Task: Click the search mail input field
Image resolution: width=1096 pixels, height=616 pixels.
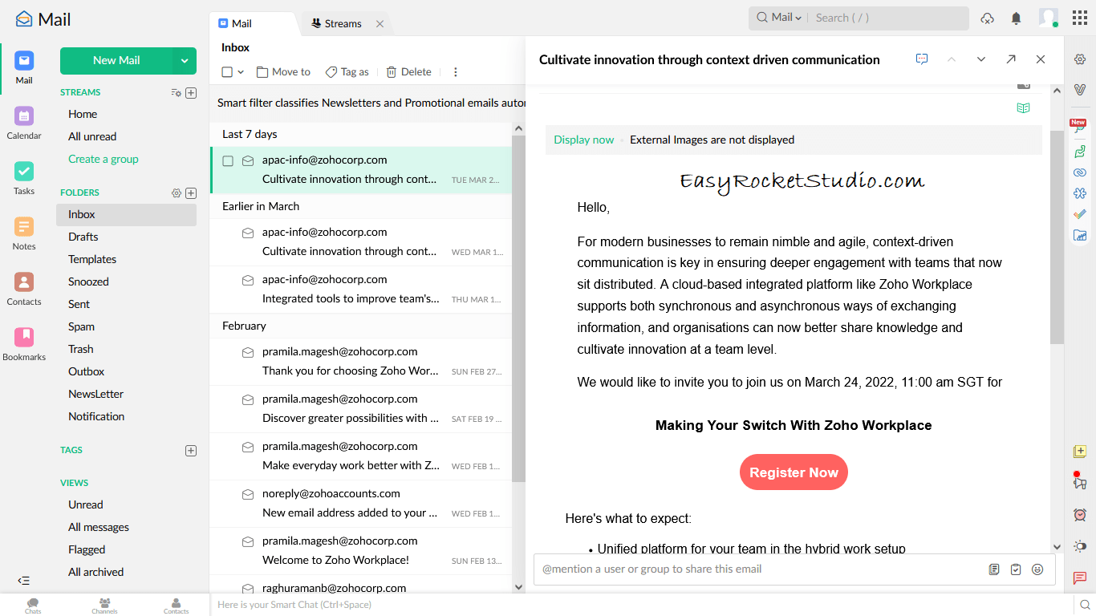Action: tap(888, 18)
